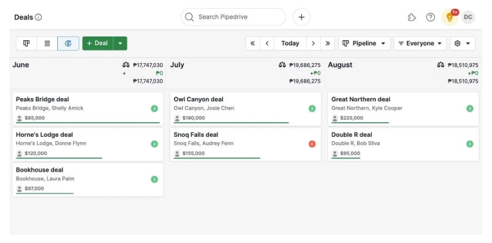Click Snoq Falls deal red overdue icon

click(312, 144)
